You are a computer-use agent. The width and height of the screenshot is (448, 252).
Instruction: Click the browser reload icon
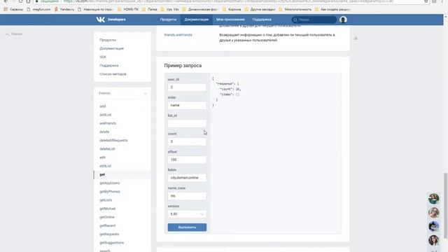(20, 1)
